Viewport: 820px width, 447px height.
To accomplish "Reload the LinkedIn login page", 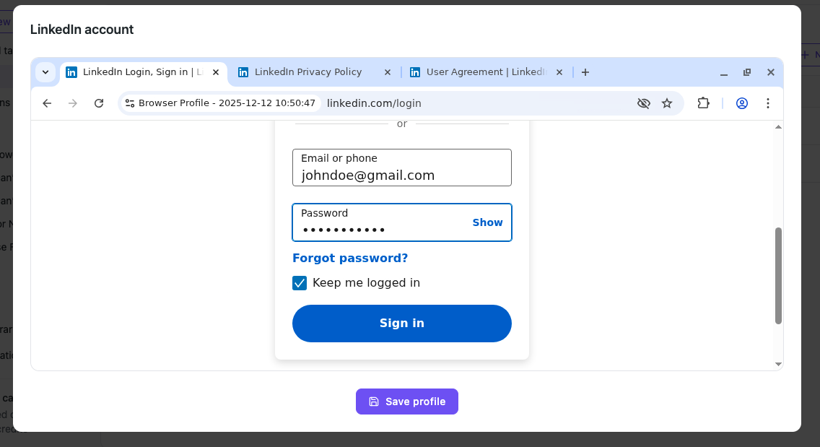I will 99,103.
